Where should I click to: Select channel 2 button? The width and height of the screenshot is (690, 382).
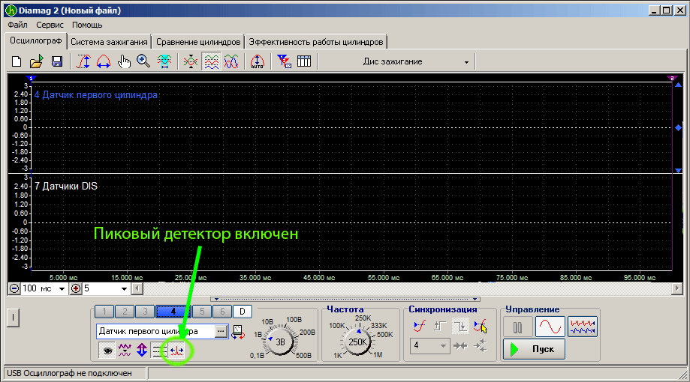point(125,312)
